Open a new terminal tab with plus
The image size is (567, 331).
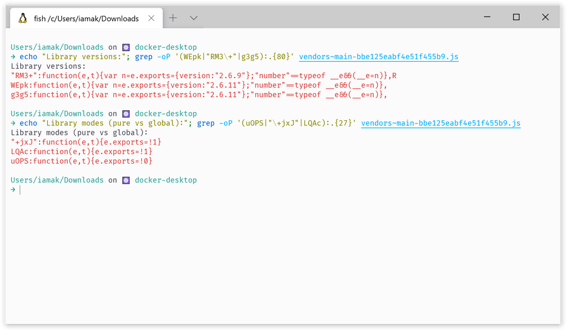click(x=173, y=18)
